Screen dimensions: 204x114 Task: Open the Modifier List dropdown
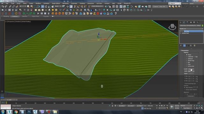coord(191,29)
